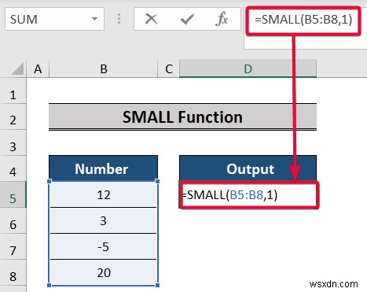Click the SMALL Function title cell
This screenshot has width=367, height=292.
pyautogui.click(x=182, y=116)
